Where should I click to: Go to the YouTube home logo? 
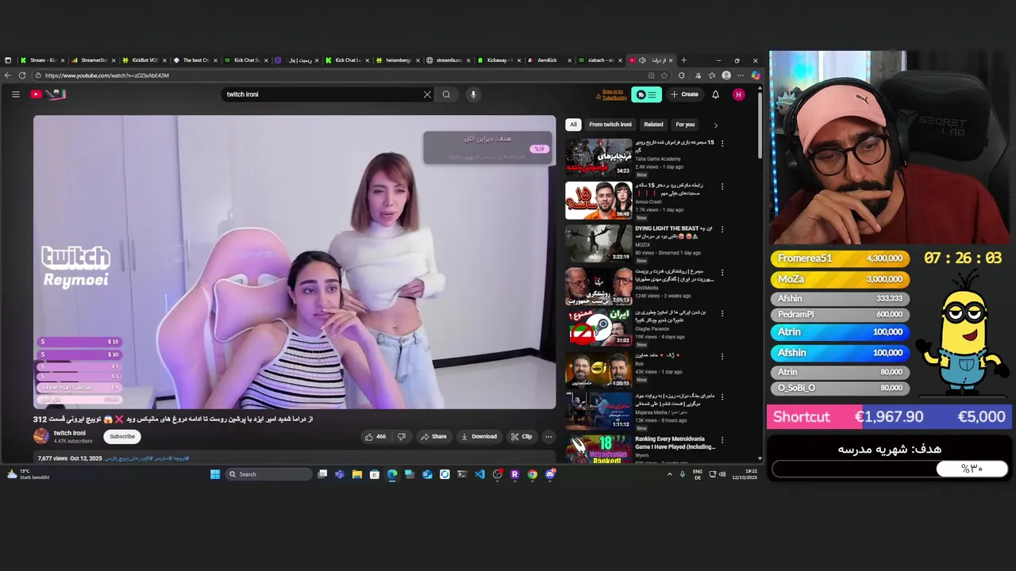click(48, 94)
